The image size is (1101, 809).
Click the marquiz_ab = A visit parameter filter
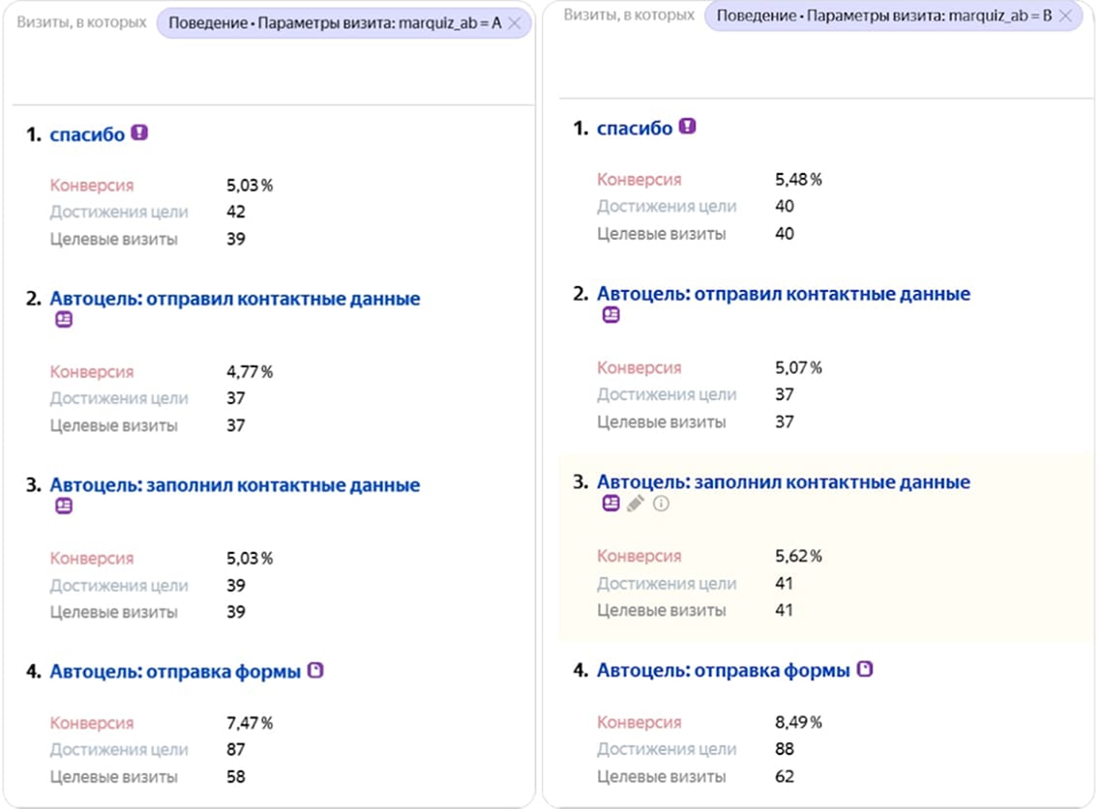point(332,24)
